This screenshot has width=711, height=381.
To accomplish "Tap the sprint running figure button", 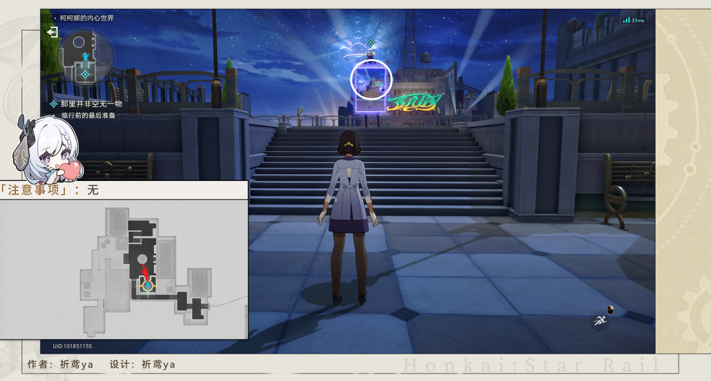I will 600,321.
